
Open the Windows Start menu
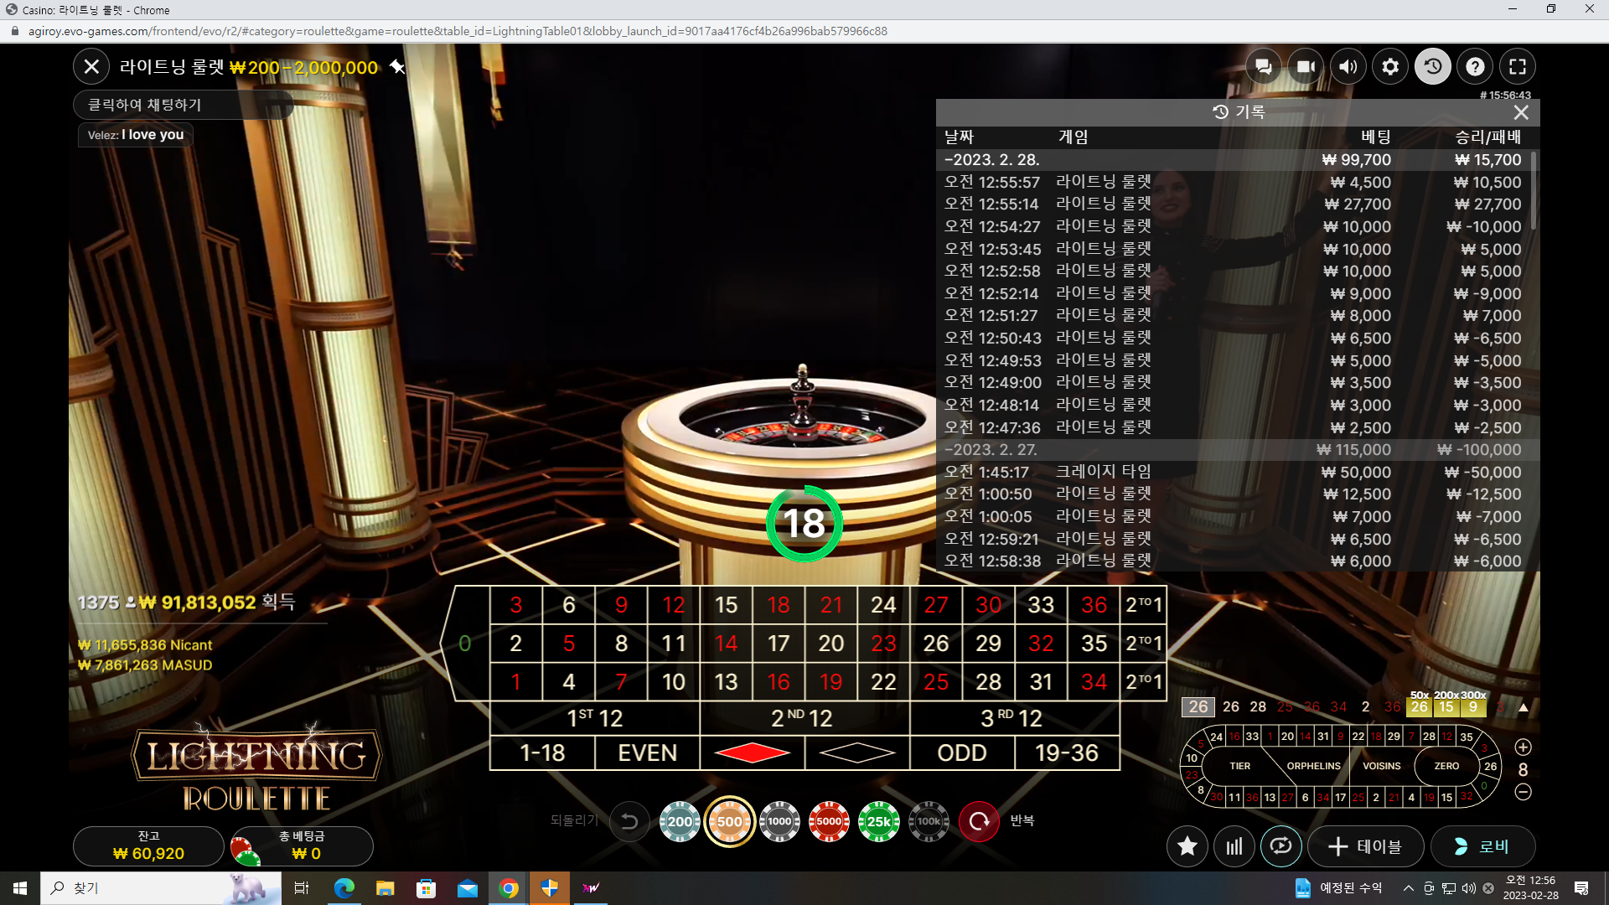20,888
